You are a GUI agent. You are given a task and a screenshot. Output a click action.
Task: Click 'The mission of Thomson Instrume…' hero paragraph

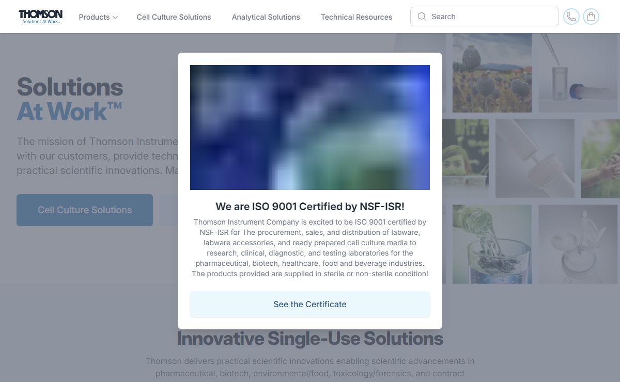[97, 156]
